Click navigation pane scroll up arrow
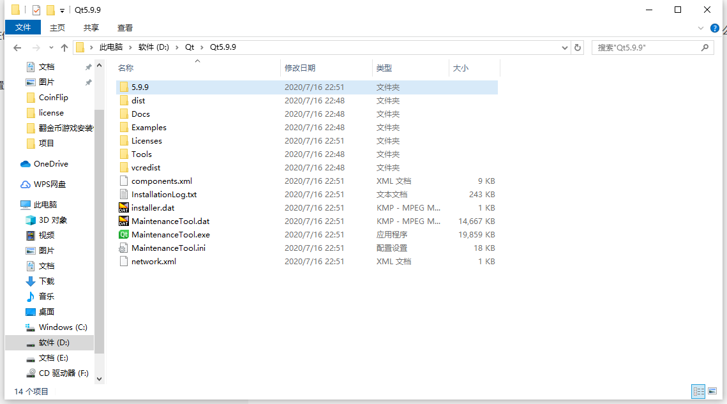The height and width of the screenshot is (404, 727). click(x=99, y=65)
